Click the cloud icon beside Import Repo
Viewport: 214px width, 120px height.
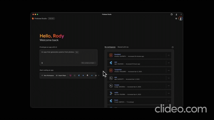click(x=57, y=75)
